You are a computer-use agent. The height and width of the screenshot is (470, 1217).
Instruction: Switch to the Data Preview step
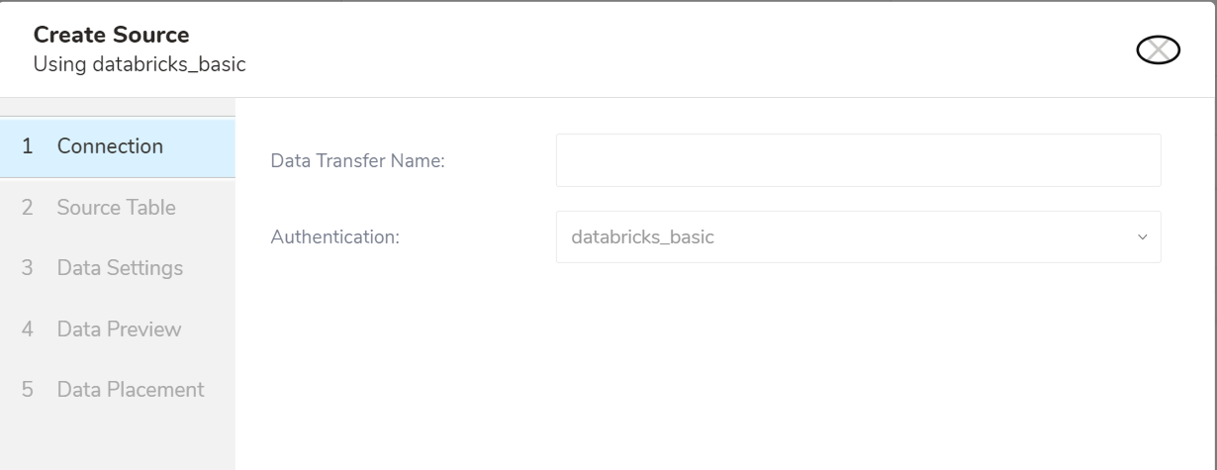pyautogui.click(x=119, y=329)
